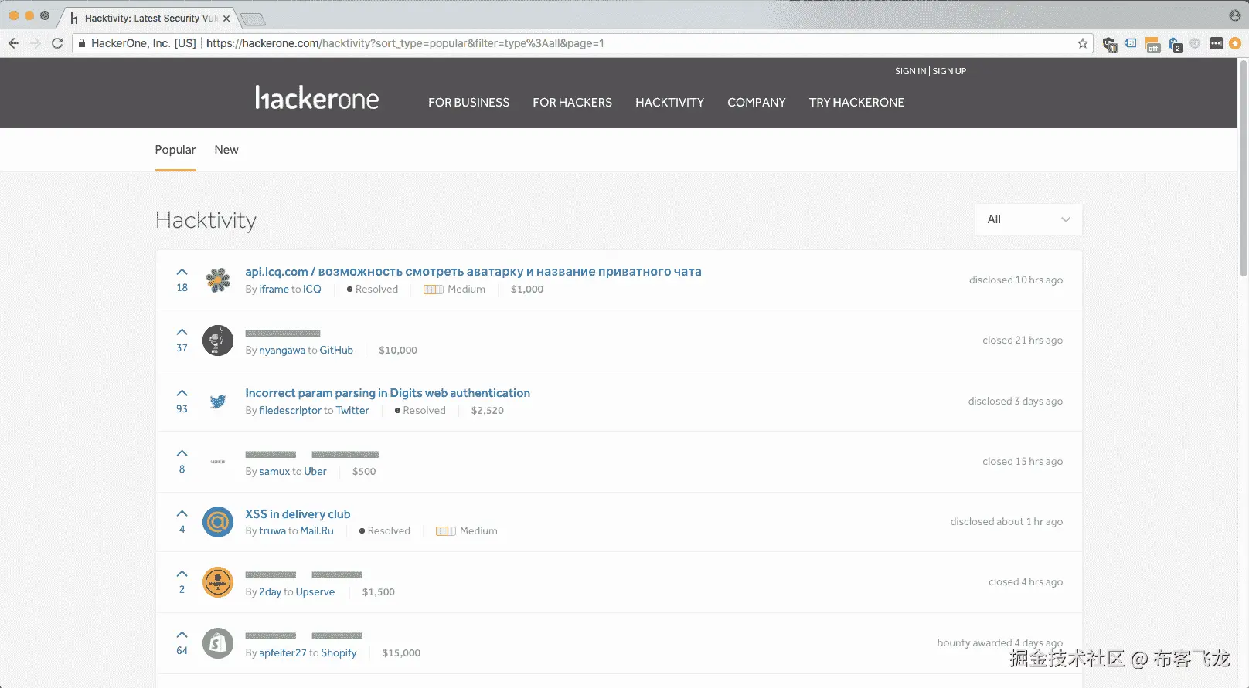Click the $10,000 bounty amount
Screen dimensions: 1249x688
point(398,351)
